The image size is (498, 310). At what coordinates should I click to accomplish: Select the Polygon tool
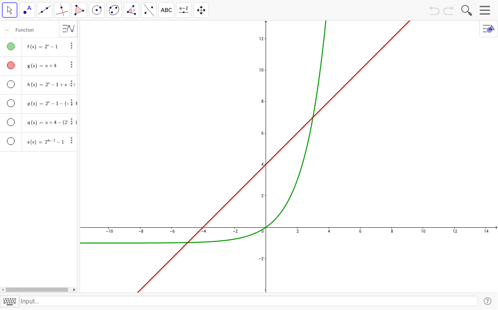point(79,10)
